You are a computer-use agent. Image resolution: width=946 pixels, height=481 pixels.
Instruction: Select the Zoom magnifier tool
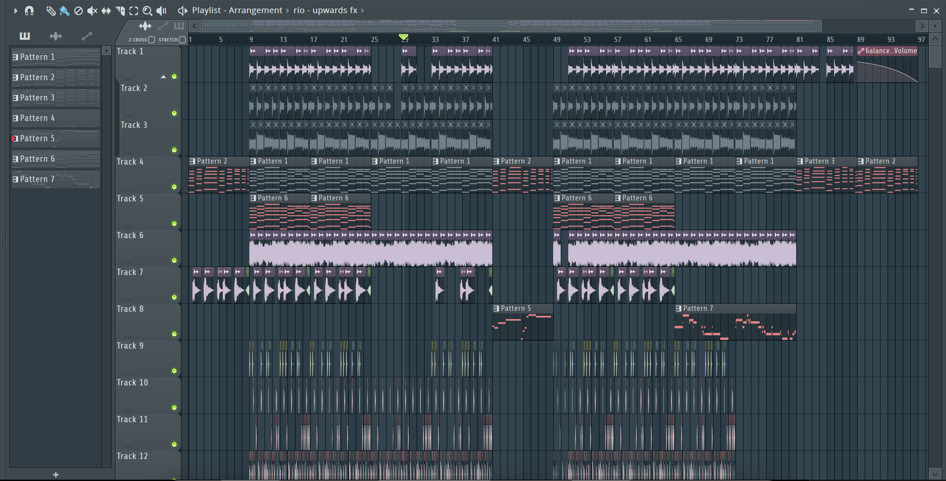(147, 11)
